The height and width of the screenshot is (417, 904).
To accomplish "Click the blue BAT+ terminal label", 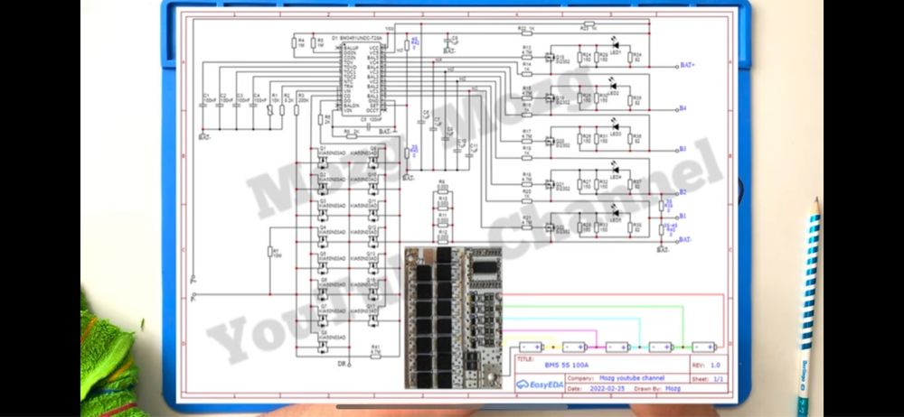I will 687,65.
